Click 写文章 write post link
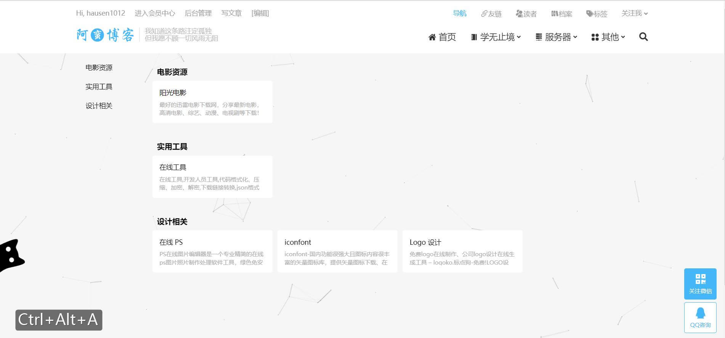725x338 pixels. click(231, 13)
